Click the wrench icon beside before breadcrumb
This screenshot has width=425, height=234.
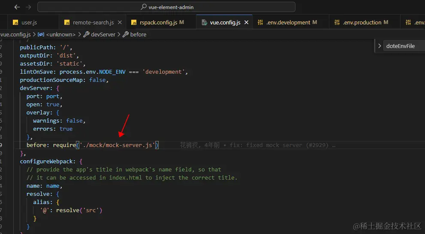(x=126, y=34)
